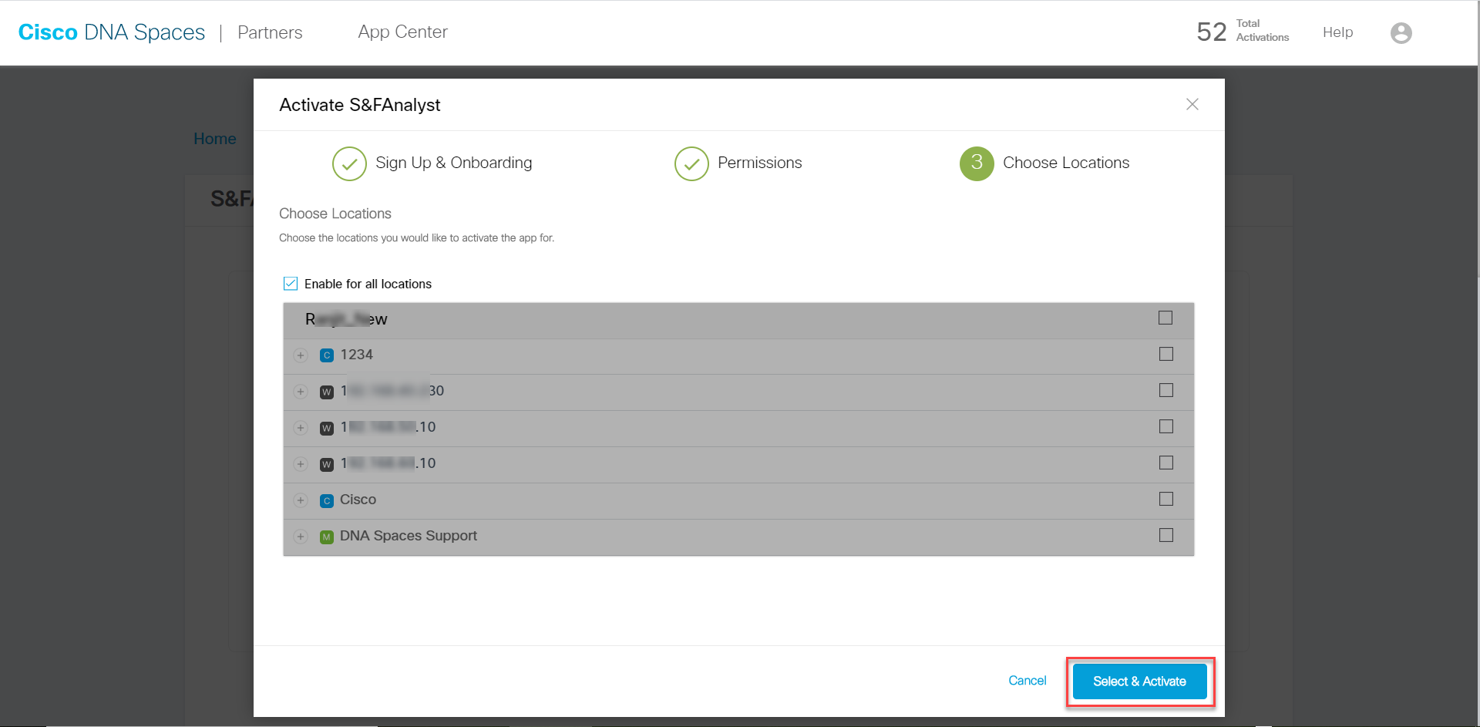Image resolution: width=1480 pixels, height=727 pixels.
Task: Open the Partners section
Action: 270,32
